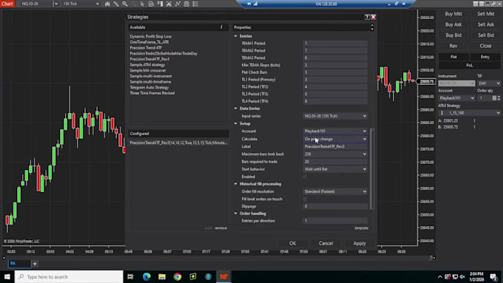Open the Strategies icon in chart toolbar
This screenshot has height=283, width=503.
pos(178,4)
